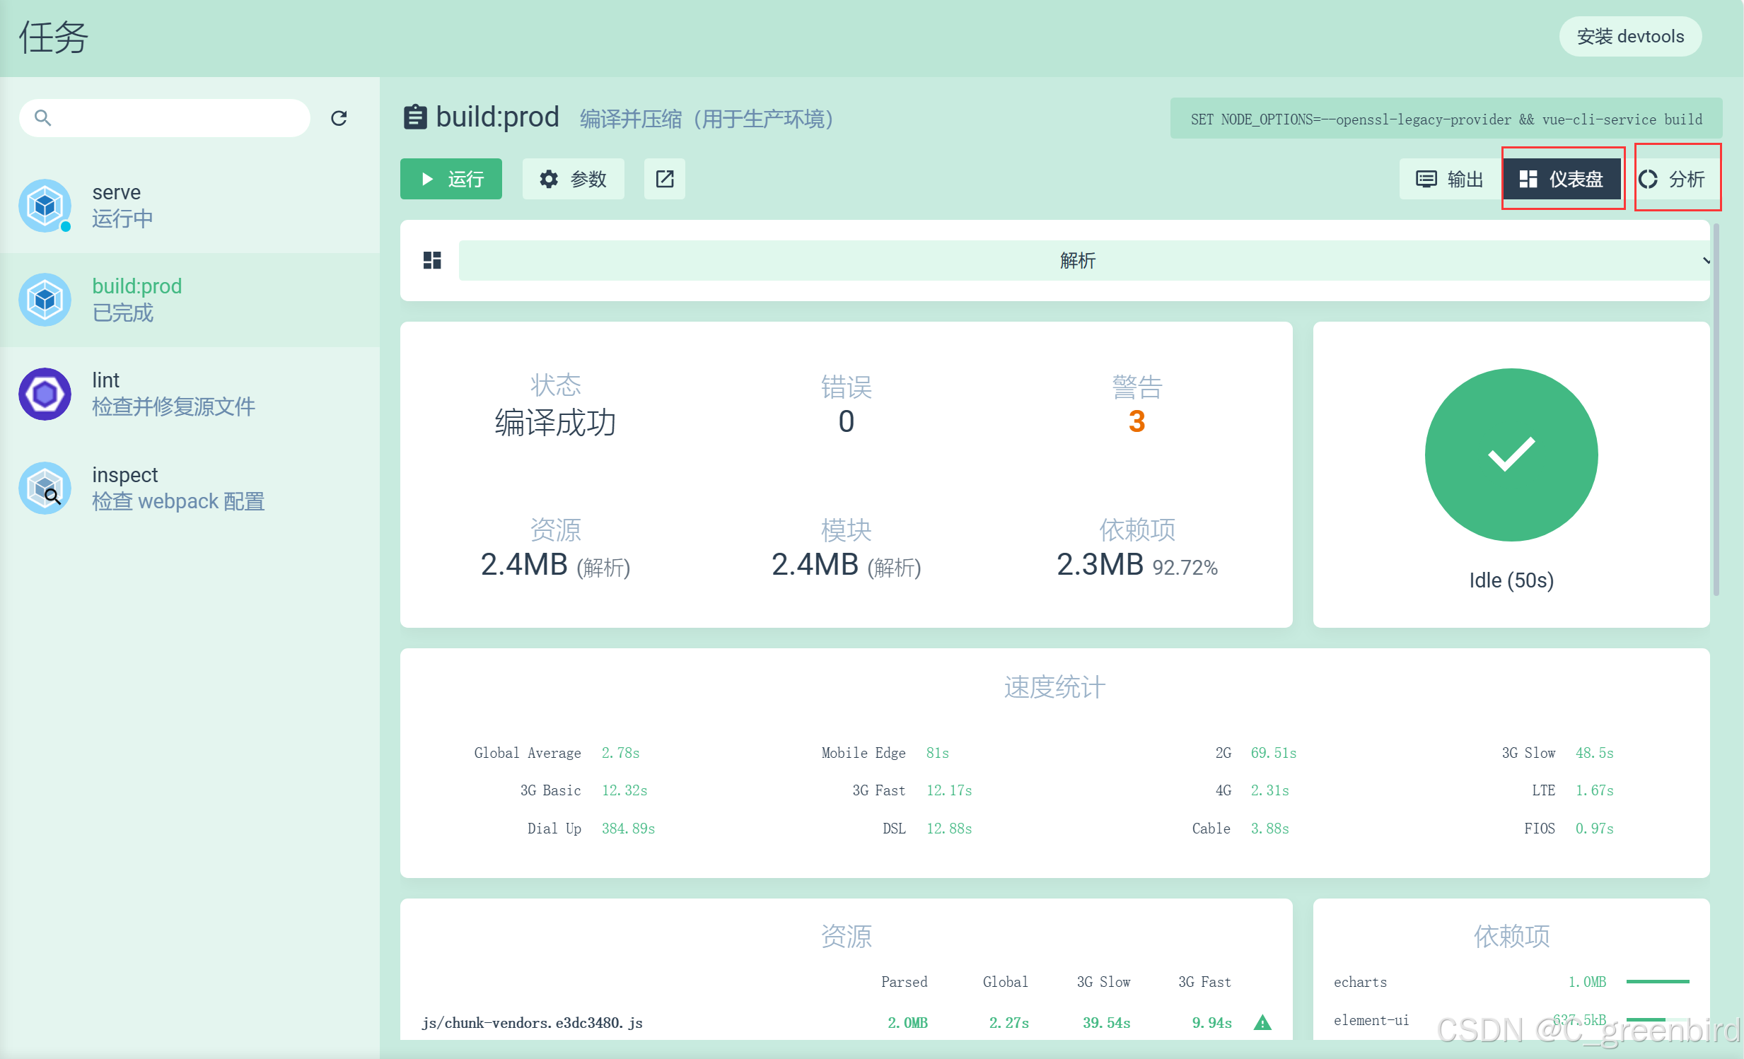Click Dial Up value 384.89s

(x=628, y=829)
